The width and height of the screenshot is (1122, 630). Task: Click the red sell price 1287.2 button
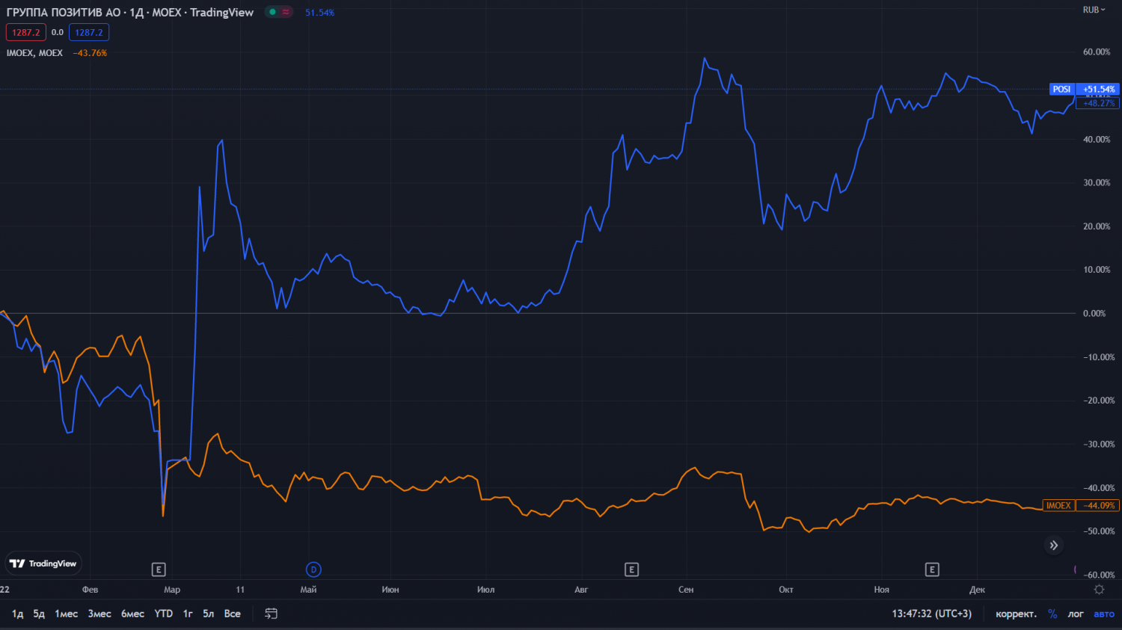[x=26, y=32]
